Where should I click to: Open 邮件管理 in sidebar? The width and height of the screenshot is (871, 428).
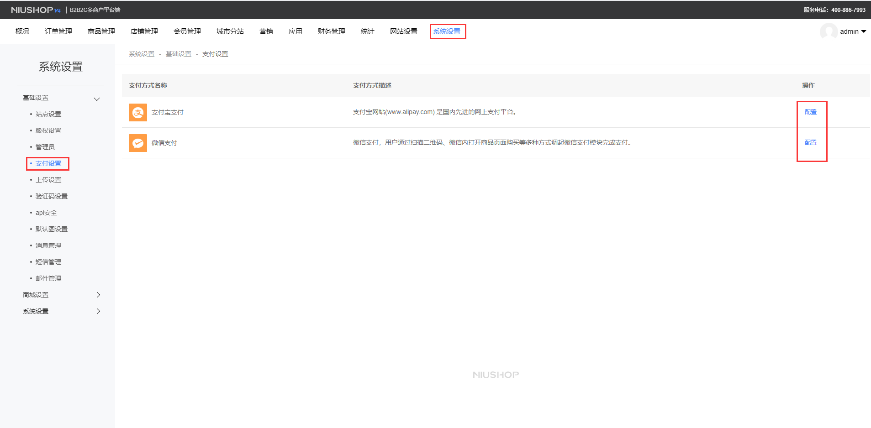click(x=48, y=278)
